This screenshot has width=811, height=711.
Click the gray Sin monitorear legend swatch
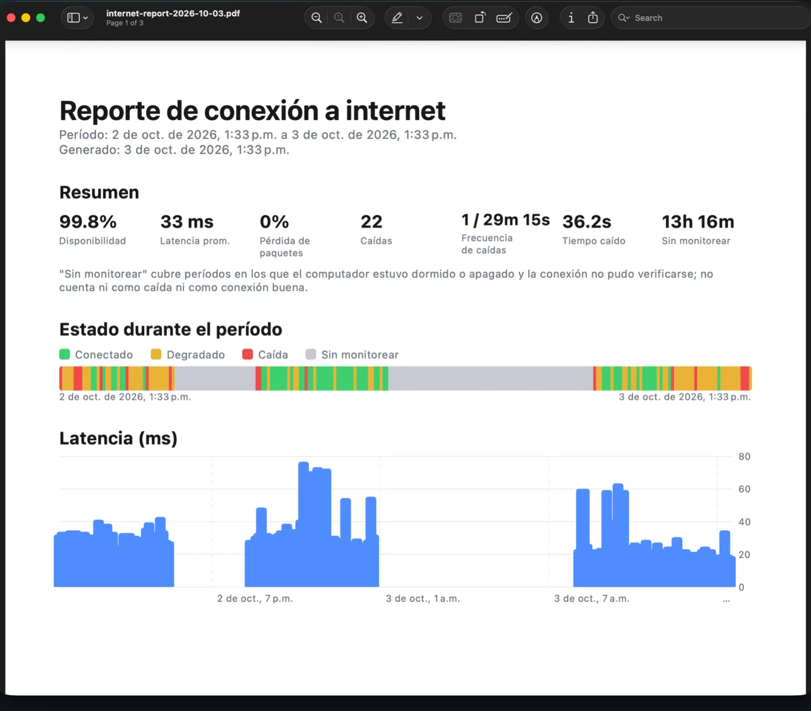tap(310, 354)
